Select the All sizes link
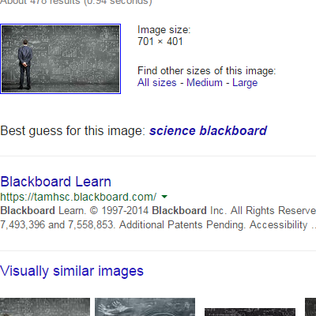 point(157,83)
